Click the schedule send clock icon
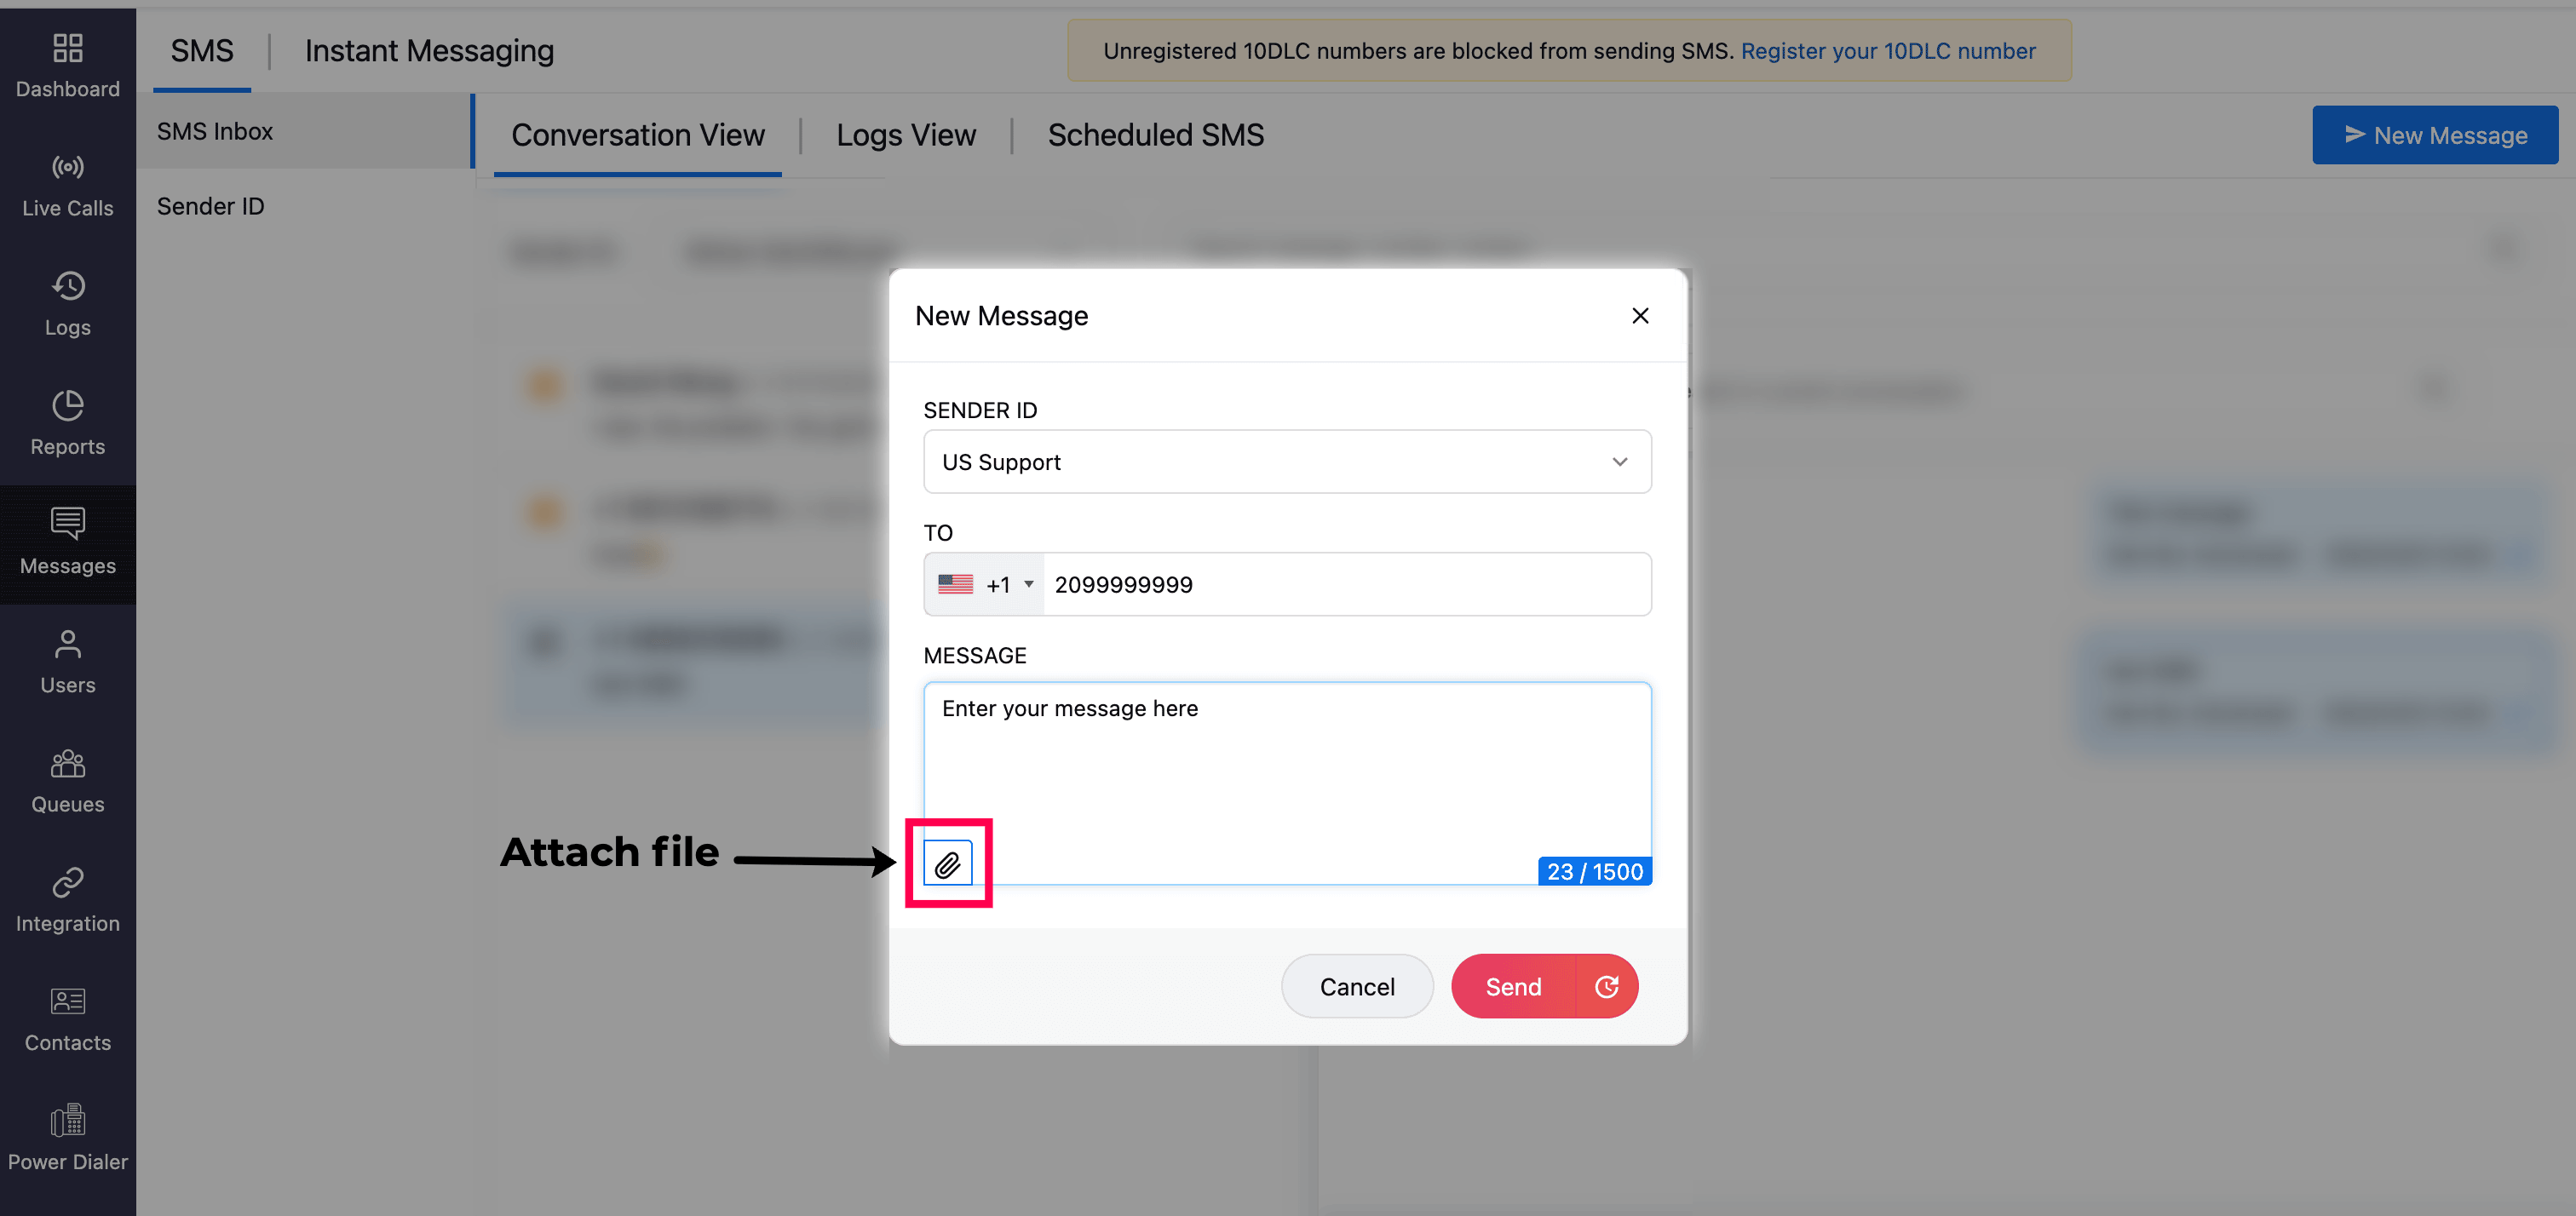The width and height of the screenshot is (2576, 1216). coord(1606,987)
